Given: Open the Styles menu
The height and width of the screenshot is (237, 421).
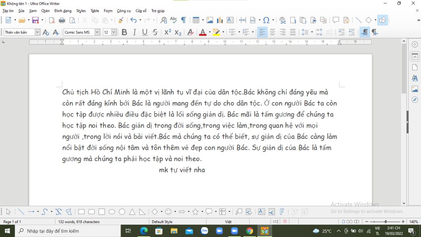Looking at the screenshot, I should point(81,11).
